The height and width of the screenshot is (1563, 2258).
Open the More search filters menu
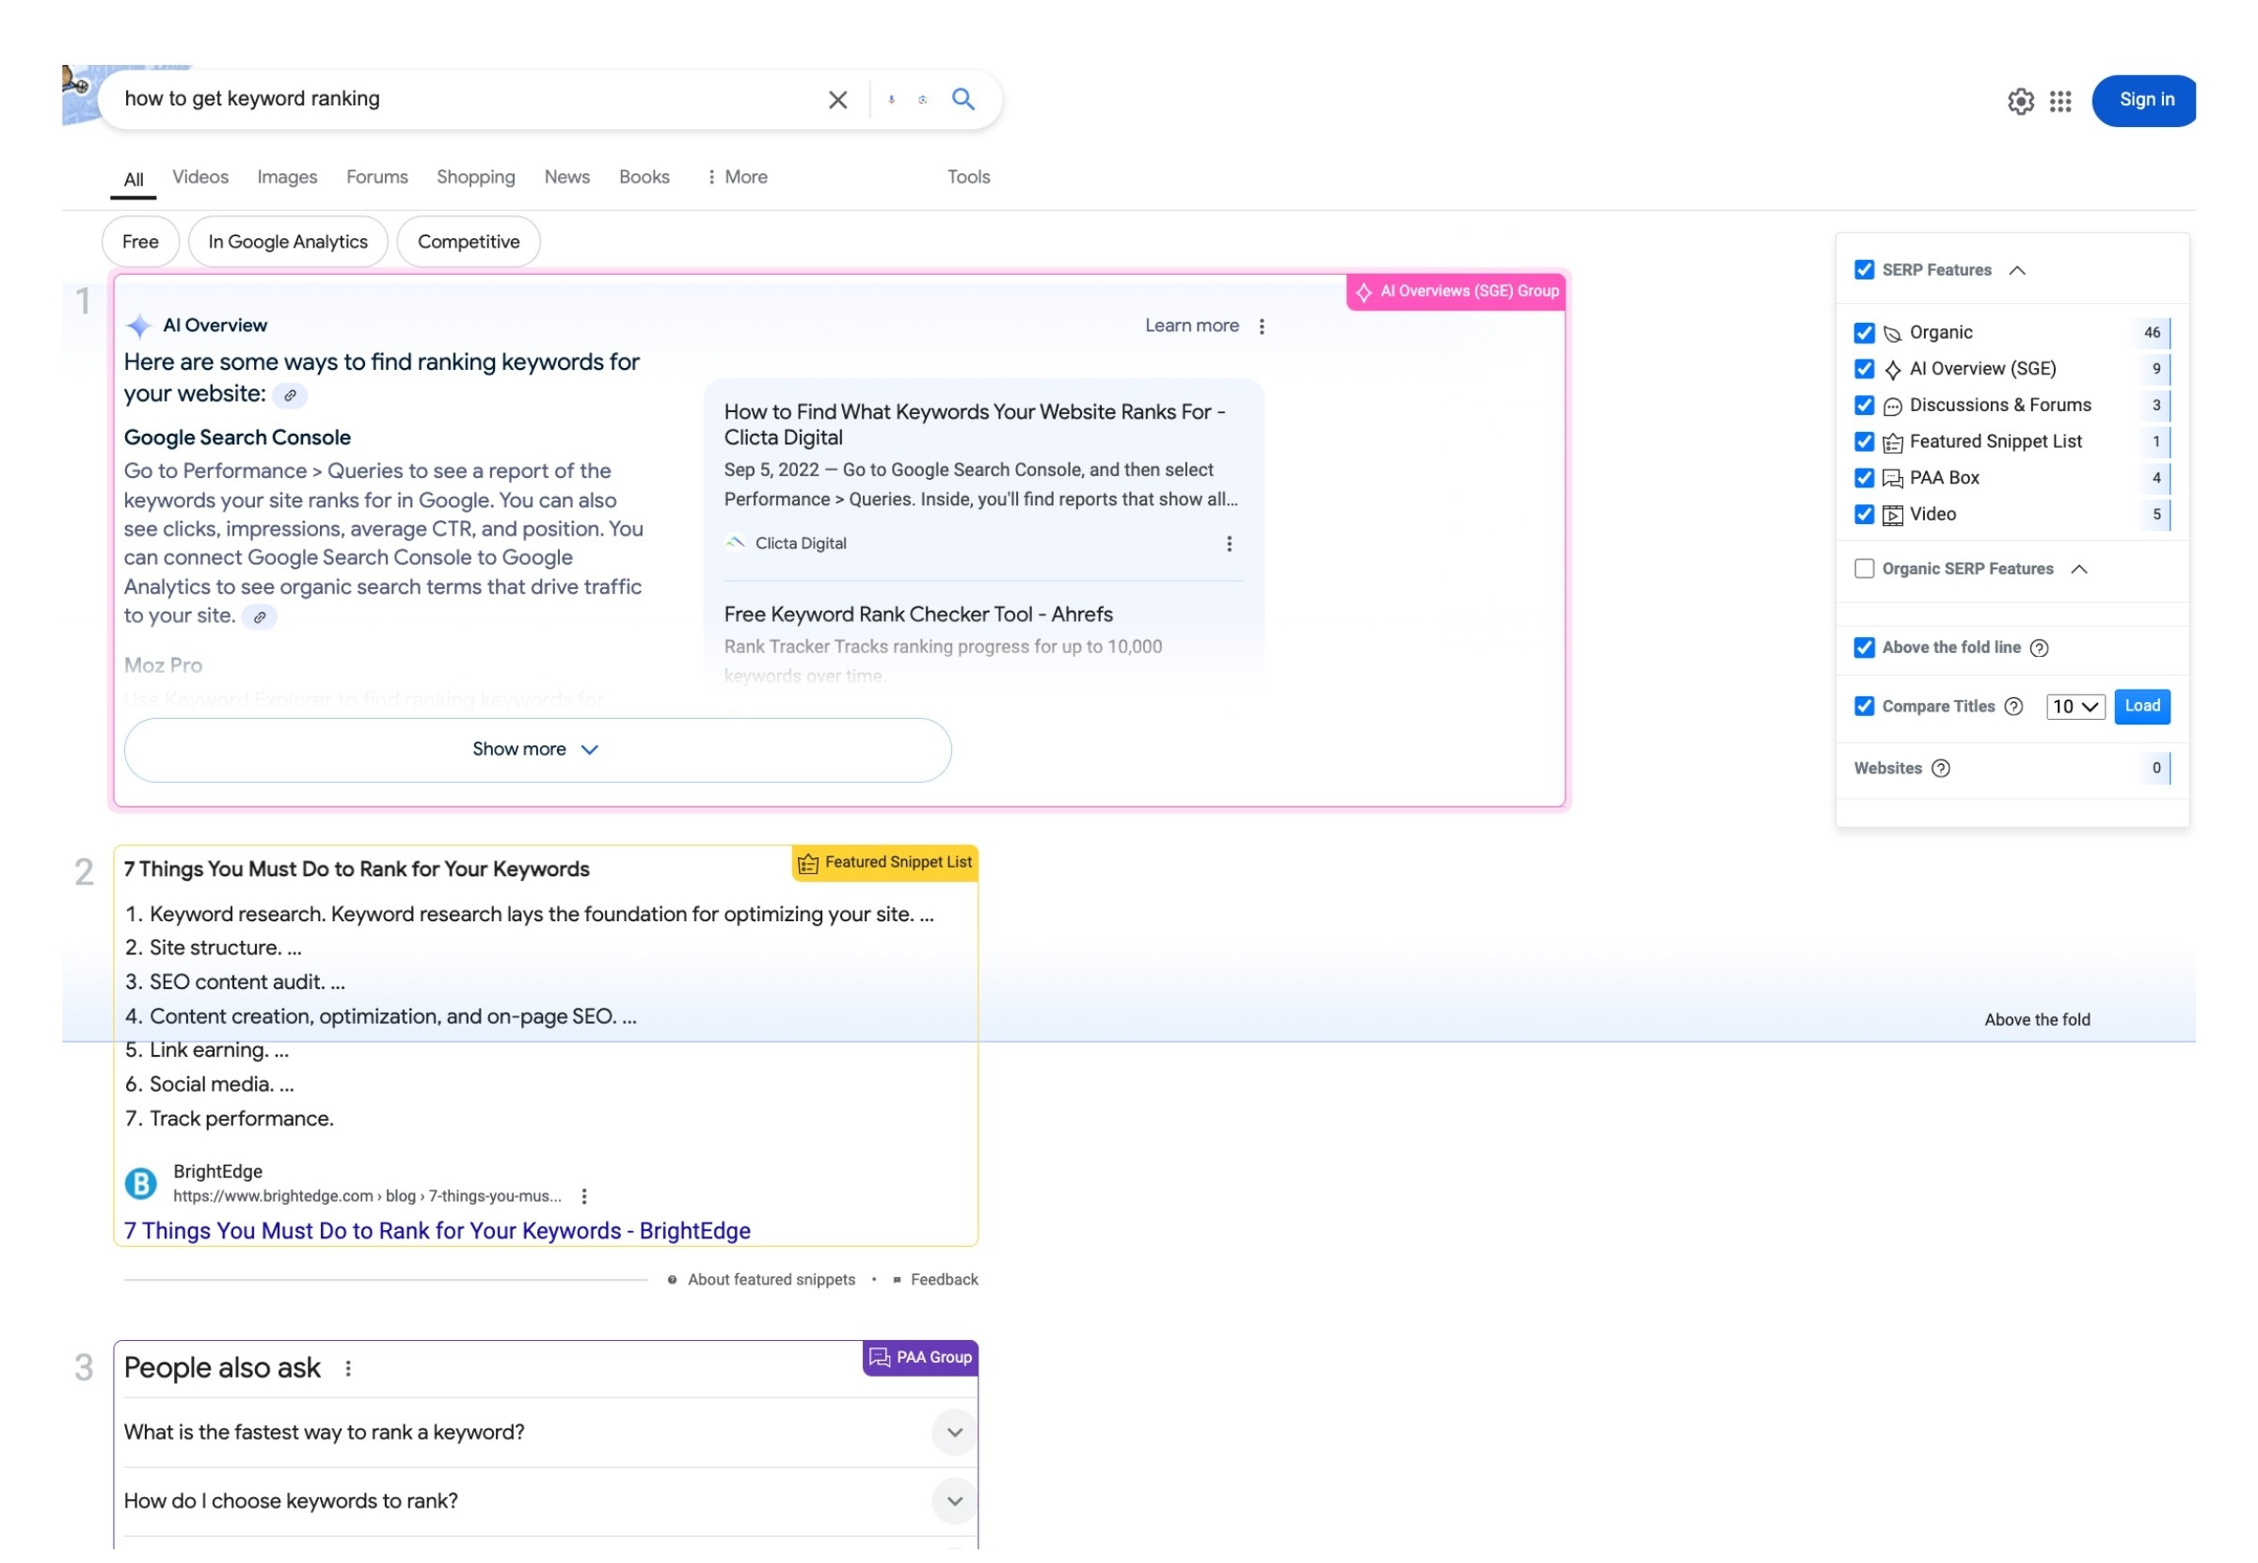[737, 177]
